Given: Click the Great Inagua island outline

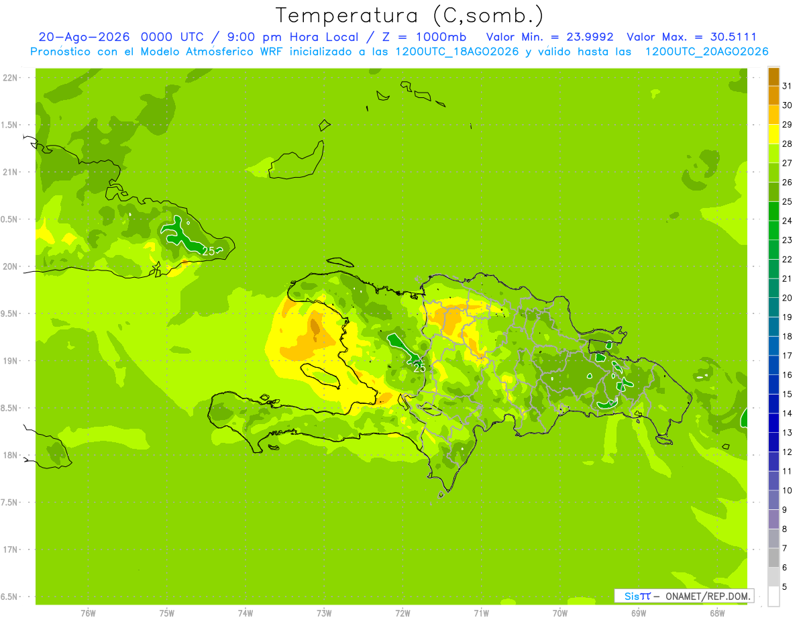Looking at the screenshot, I should (x=297, y=161).
